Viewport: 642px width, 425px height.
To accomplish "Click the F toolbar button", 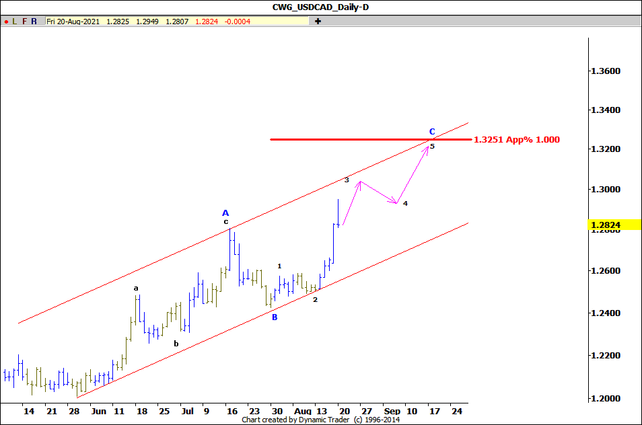I will click(x=25, y=22).
